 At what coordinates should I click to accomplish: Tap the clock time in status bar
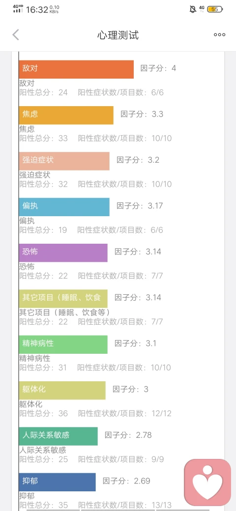37,10
